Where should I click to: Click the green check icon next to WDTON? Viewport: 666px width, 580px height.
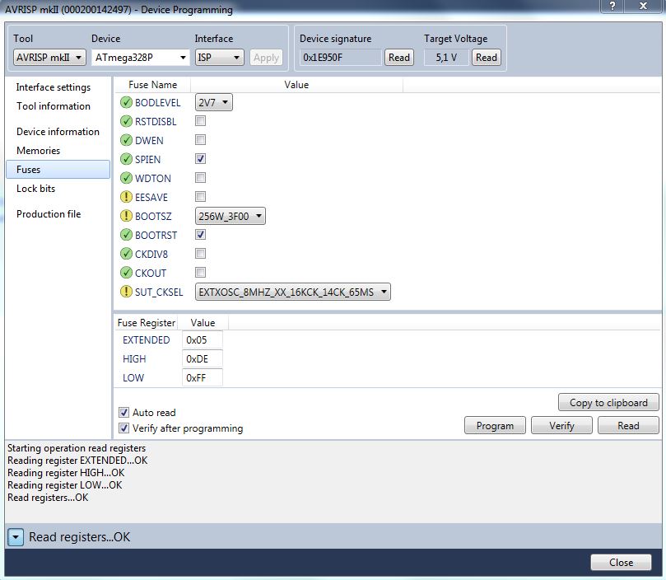126,178
